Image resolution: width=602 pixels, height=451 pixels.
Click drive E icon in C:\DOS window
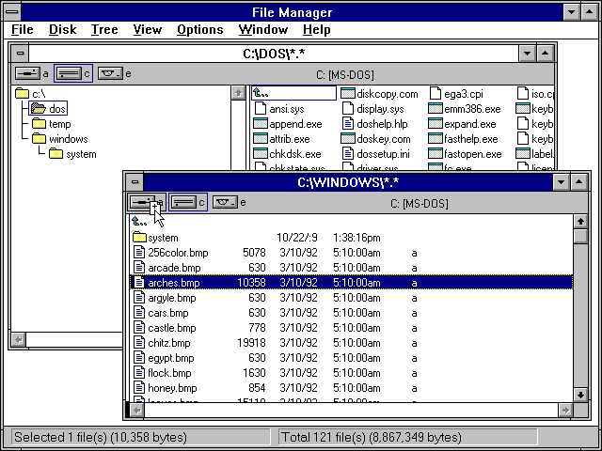coord(110,73)
